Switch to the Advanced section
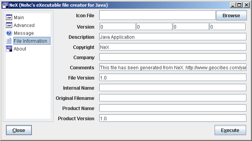 [x=24, y=25]
